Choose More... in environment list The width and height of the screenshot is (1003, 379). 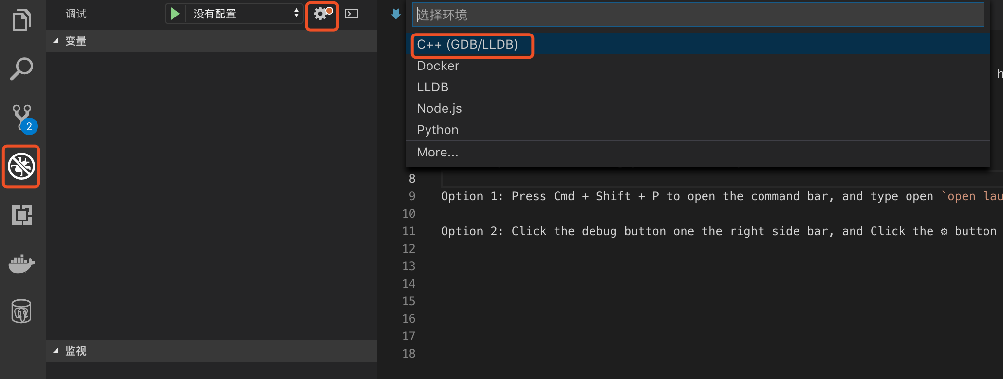coord(698,152)
